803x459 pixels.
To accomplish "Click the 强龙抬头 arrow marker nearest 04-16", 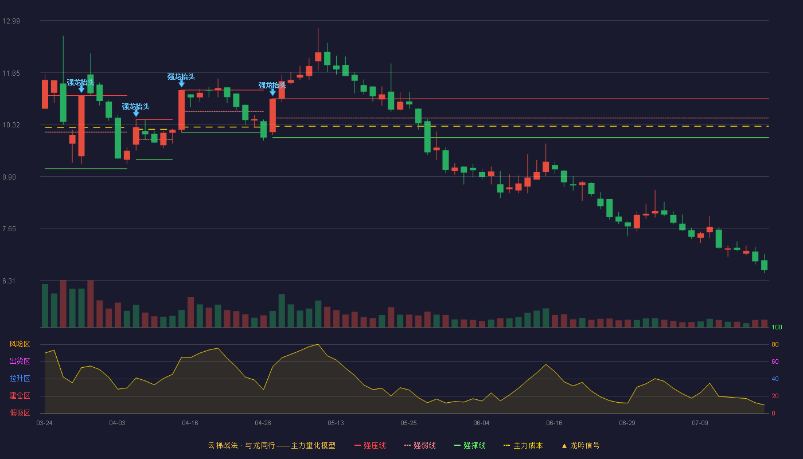I will tap(181, 84).
